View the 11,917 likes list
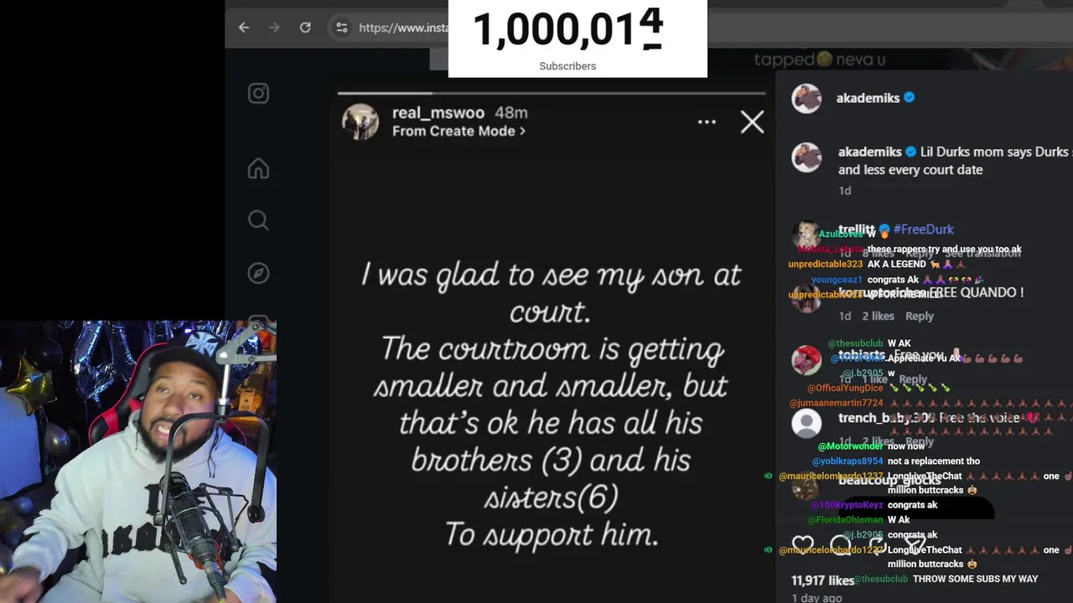The width and height of the screenshot is (1073, 603). (822, 580)
